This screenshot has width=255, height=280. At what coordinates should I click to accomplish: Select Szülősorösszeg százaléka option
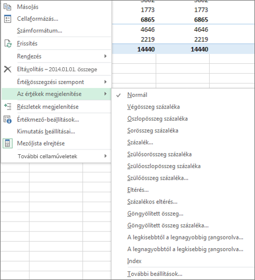tap(159, 154)
